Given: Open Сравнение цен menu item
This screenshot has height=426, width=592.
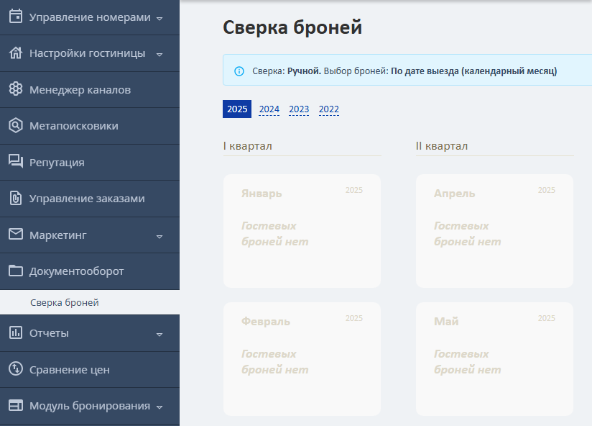Looking at the screenshot, I should (x=90, y=369).
